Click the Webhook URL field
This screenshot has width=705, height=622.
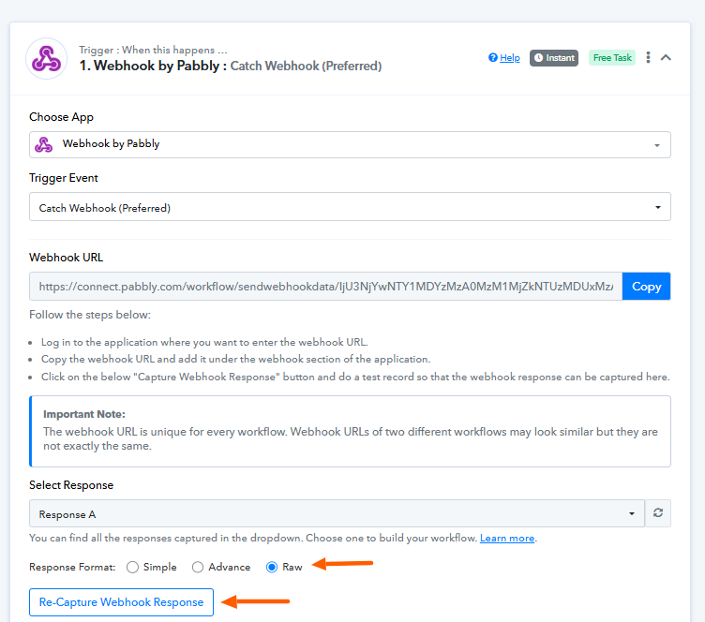(x=326, y=286)
